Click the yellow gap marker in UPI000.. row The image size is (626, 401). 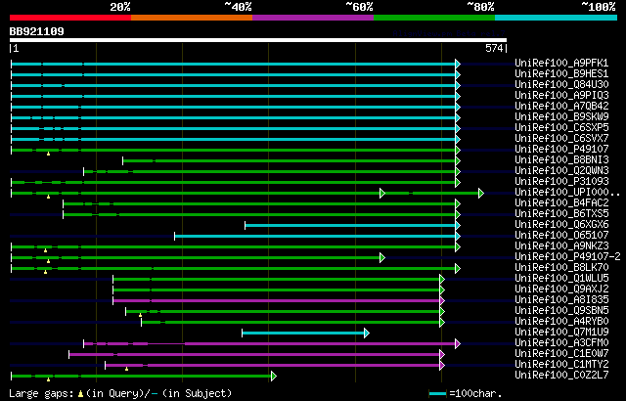(48, 197)
